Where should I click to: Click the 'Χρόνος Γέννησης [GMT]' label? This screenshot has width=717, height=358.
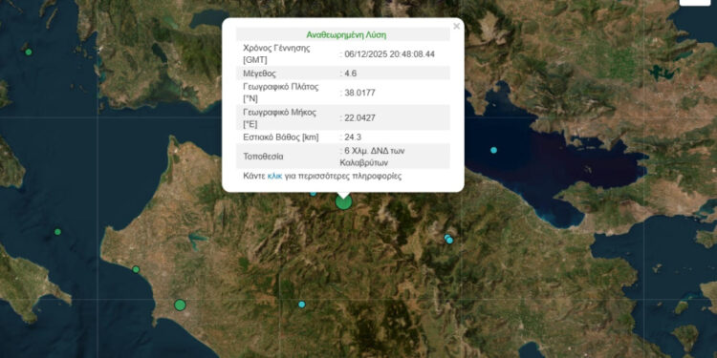point(276,53)
